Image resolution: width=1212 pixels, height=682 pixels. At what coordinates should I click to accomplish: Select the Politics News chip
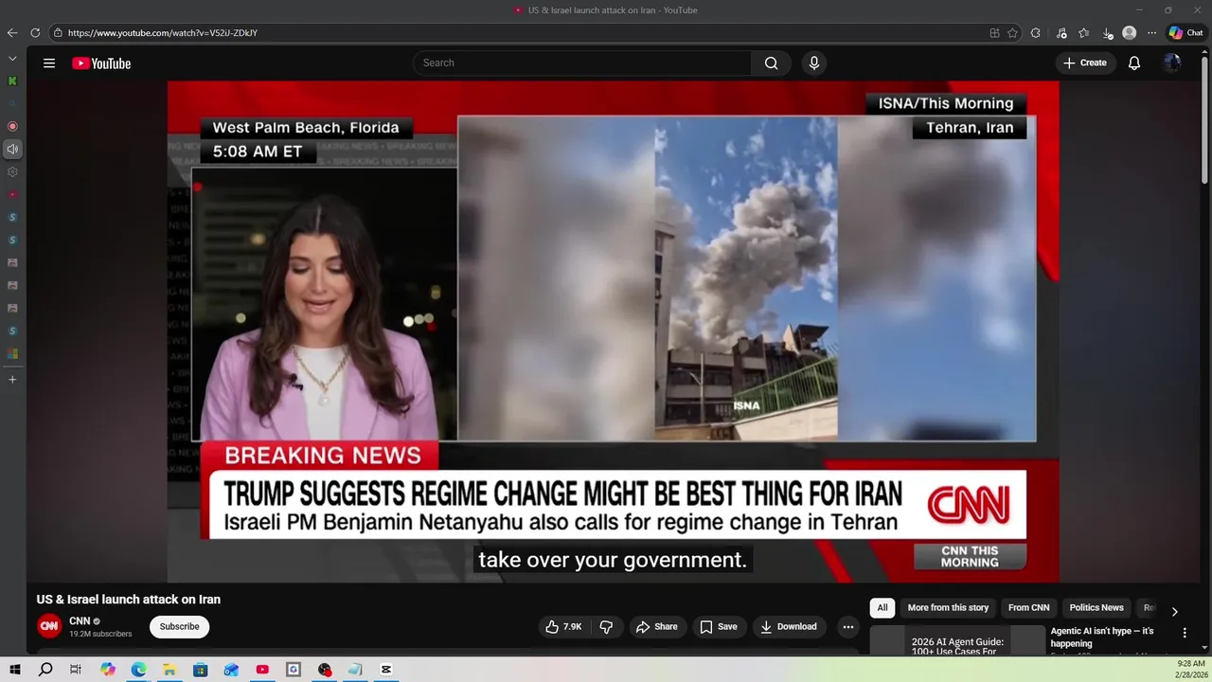click(x=1096, y=608)
